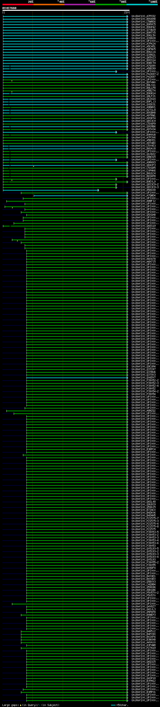Click the red 20% identity legend segment

point(18,5)
